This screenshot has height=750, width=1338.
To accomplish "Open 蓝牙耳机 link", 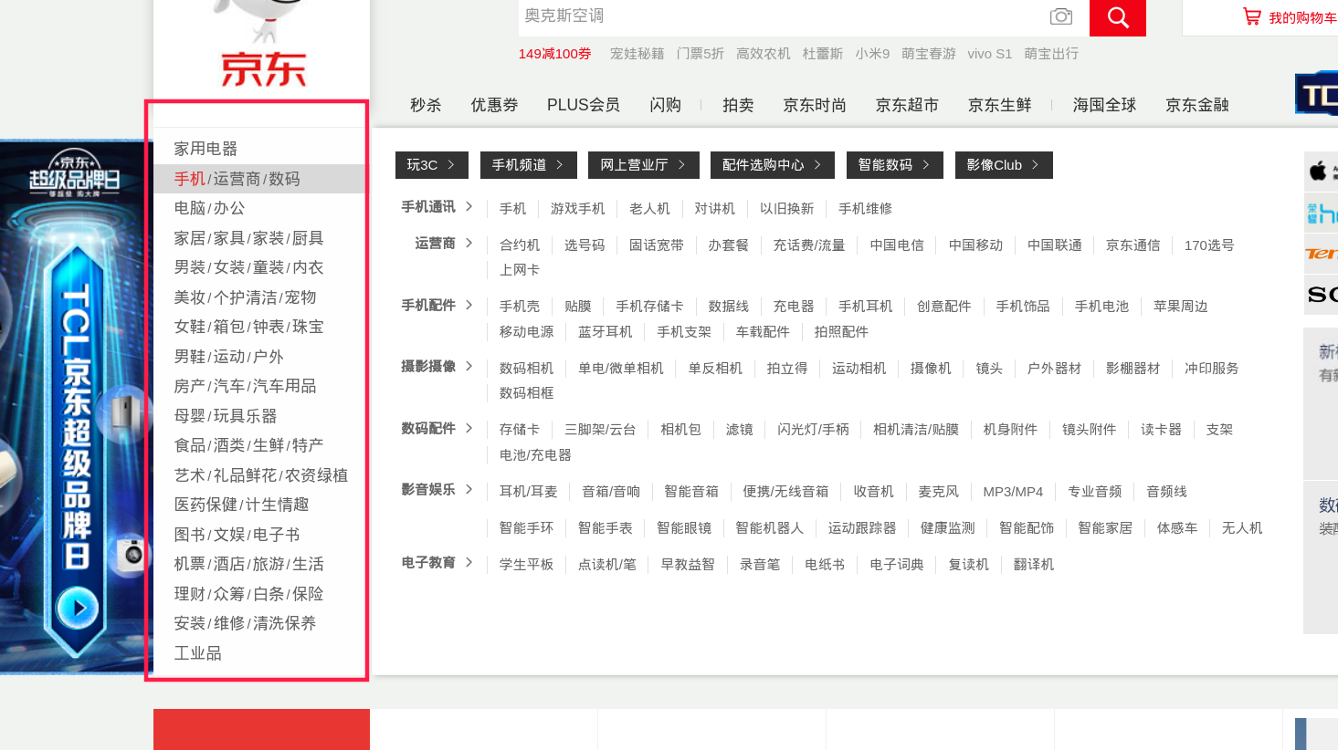I will [x=605, y=332].
